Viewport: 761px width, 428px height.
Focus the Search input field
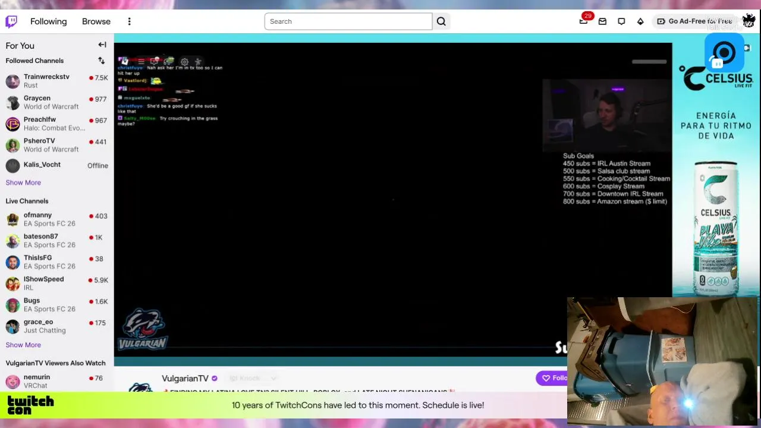[x=348, y=21]
